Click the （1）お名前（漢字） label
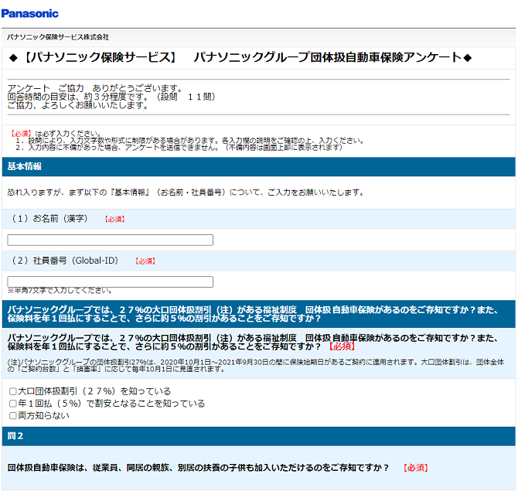The image size is (518, 491). [49, 219]
